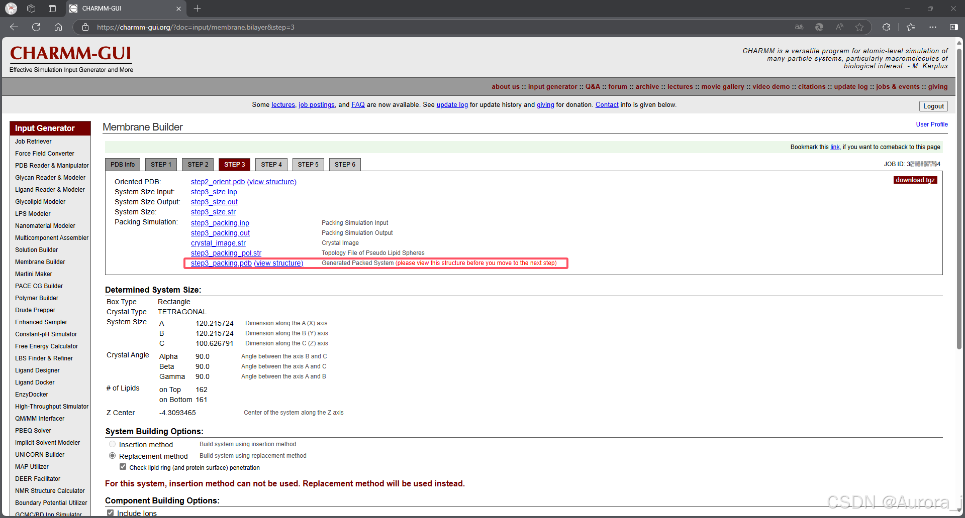This screenshot has height=518, width=965.
Task: Open the movie gallery top menu item
Action: tap(723, 86)
